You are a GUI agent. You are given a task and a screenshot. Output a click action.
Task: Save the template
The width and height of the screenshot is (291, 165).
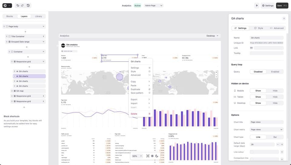(x=282, y=5)
